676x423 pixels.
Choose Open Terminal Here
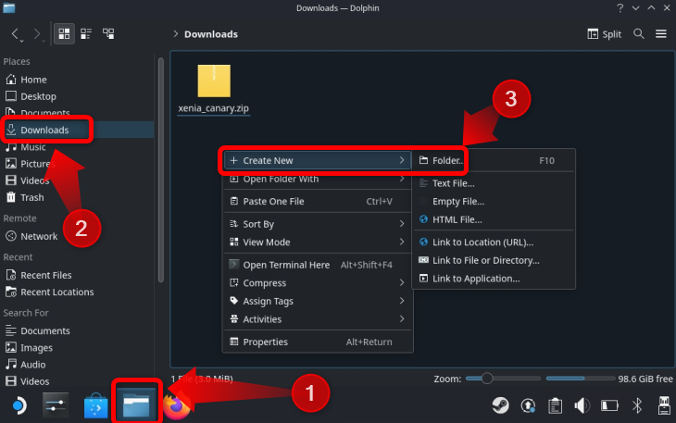(x=318, y=265)
